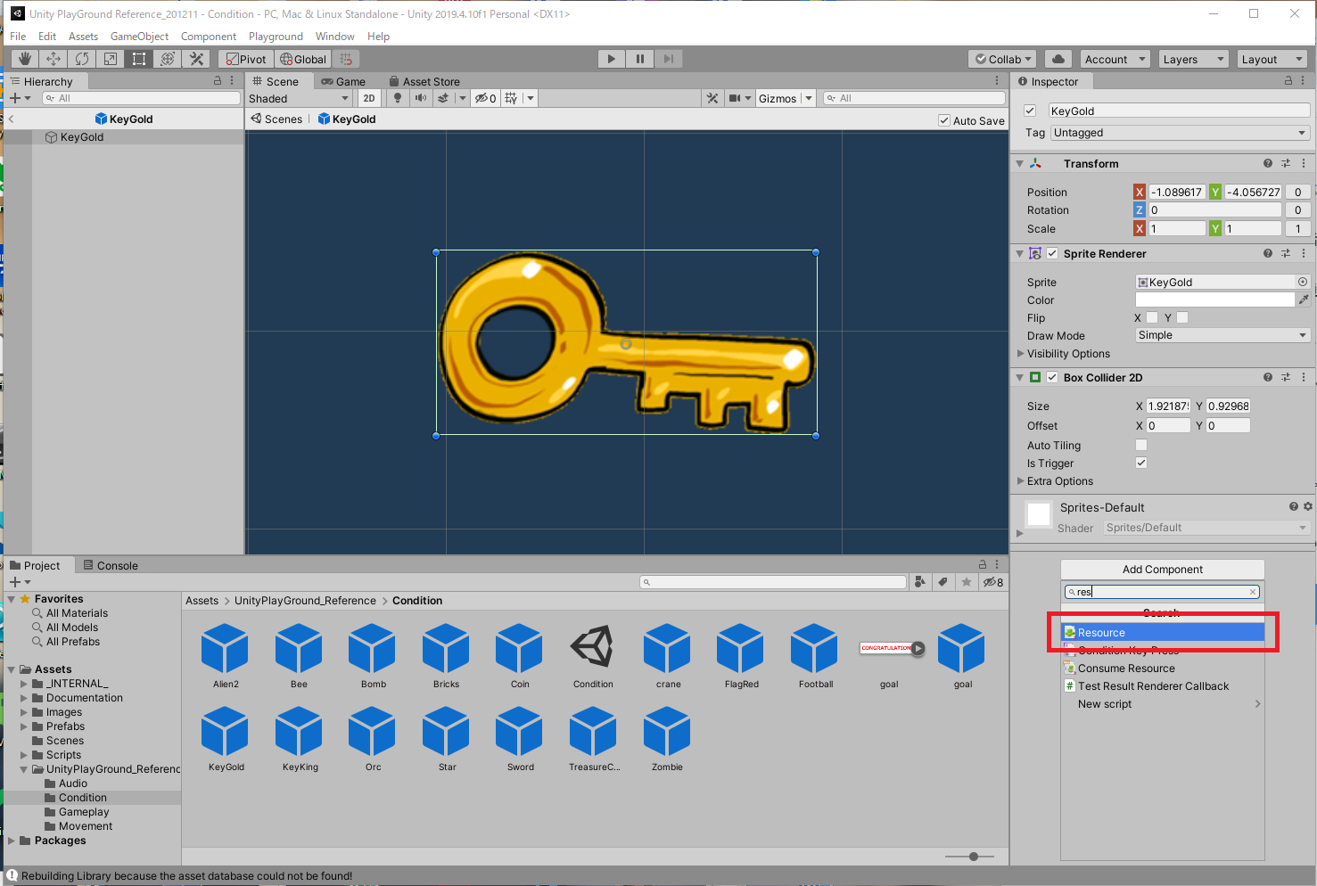Open custom editor tools icon
1317x886 pixels.
[196, 59]
